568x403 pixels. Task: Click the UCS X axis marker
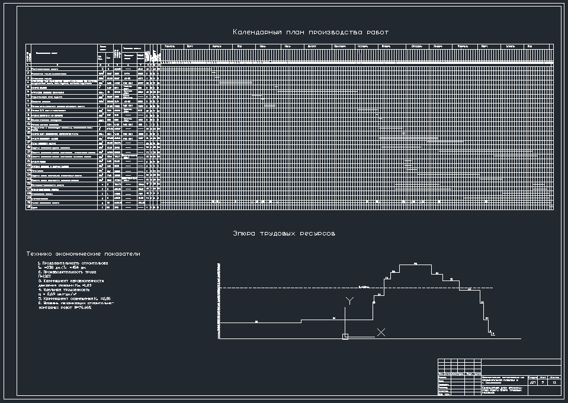point(381,333)
